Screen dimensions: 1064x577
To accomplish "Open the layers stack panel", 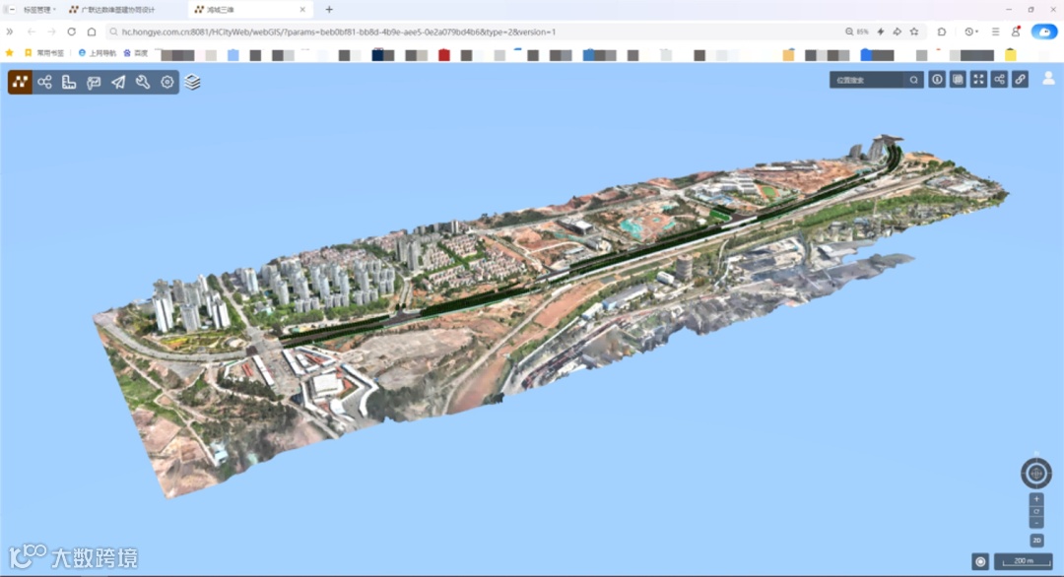I will [193, 82].
